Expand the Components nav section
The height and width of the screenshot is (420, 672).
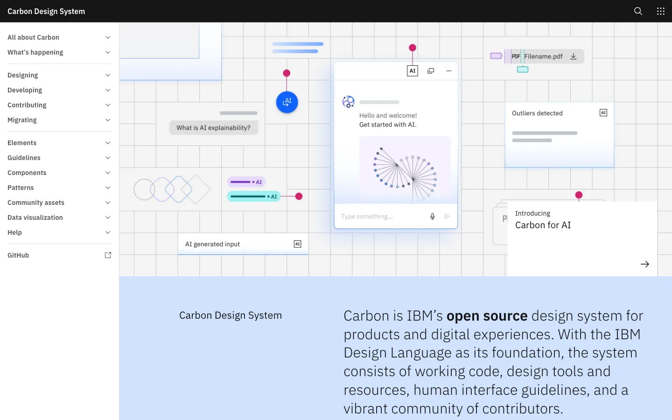(59, 173)
